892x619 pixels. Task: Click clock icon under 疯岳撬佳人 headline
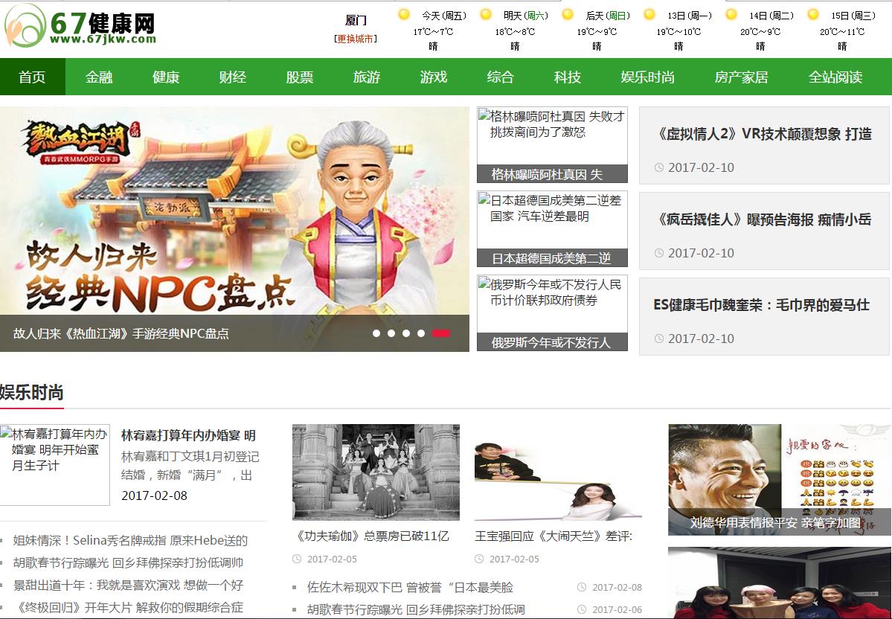click(x=658, y=253)
